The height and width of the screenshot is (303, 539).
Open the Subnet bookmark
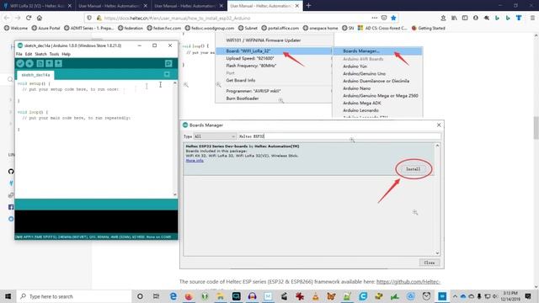coord(248,28)
